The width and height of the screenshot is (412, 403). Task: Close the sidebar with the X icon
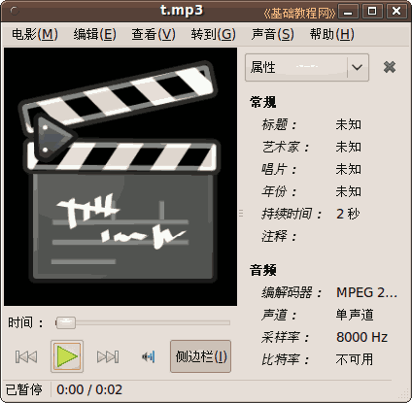tap(390, 67)
